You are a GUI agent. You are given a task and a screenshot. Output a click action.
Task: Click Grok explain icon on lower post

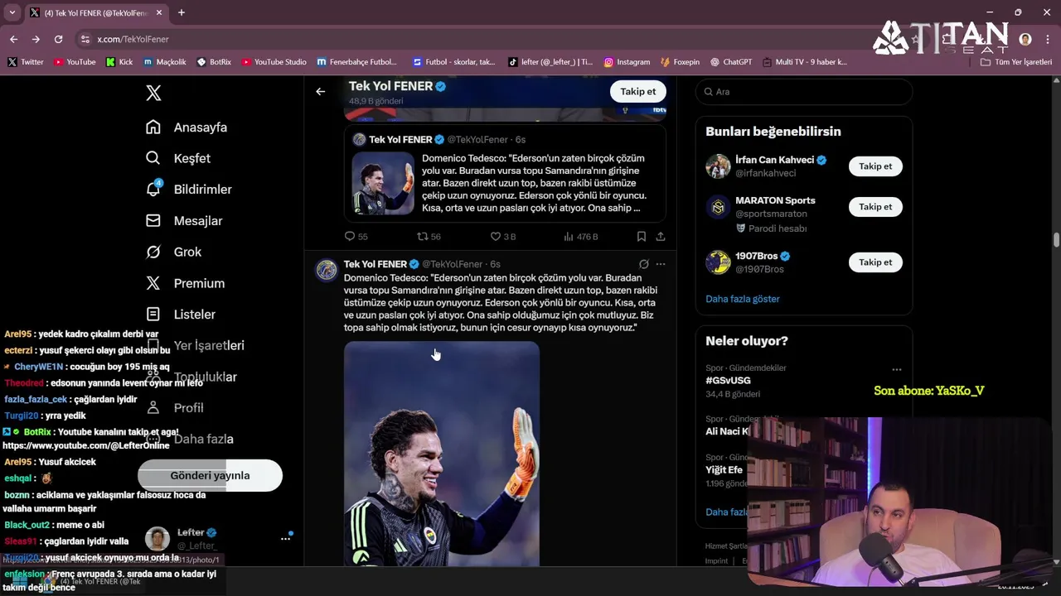pos(644,264)
